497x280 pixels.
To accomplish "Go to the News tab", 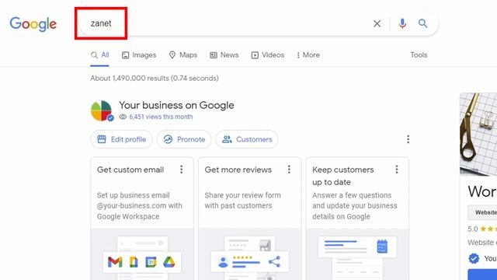I will click(x=224, y=55).
